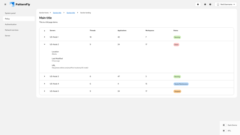Toggle the Dark theme switch
Image resolution: width=240 pixels, height=135 pixels.
224,125
